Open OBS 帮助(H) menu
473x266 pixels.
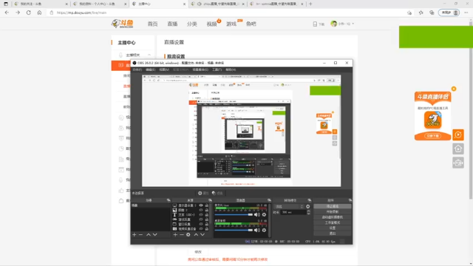231,69
